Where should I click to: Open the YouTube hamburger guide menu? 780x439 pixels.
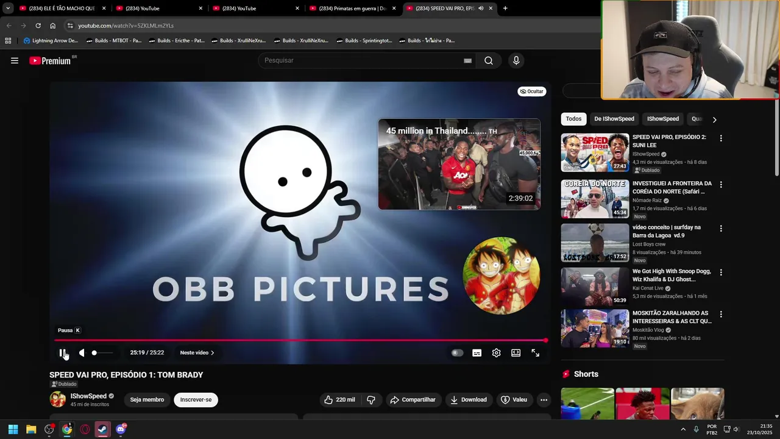[x=15, y=60]
